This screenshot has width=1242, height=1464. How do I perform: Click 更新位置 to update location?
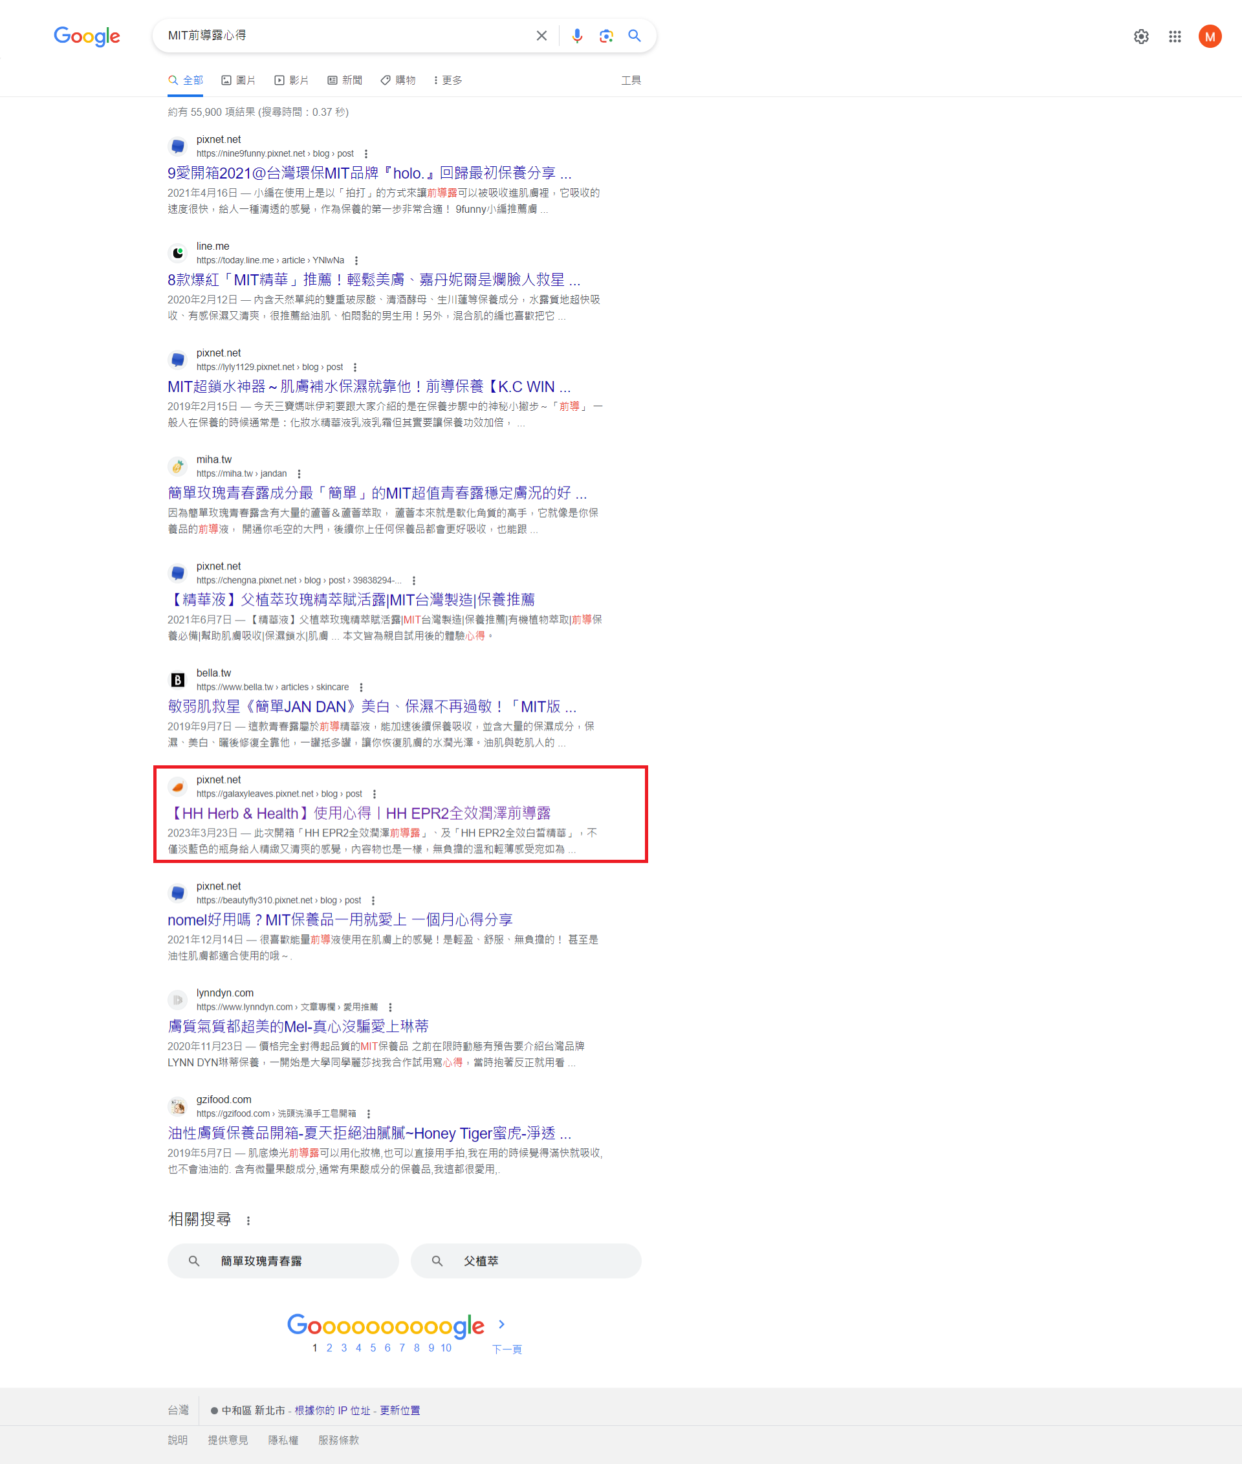400,1410
